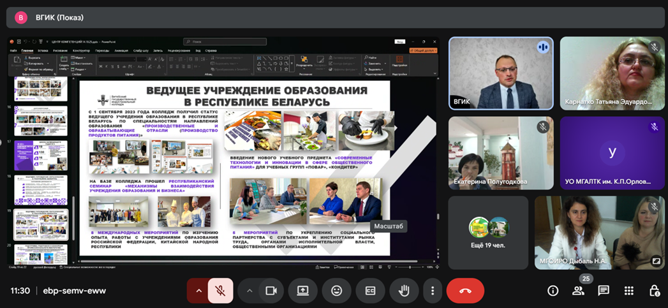Expand the video settings chevron
The width and height of the screenshot is (668, 308).
click(x=249, y=291)
